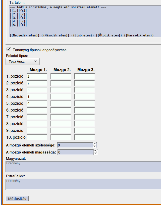This screenshot has height=205, width=161.
Task: Increase the mozgó elemek szélessége value
Action: point(95,143)
